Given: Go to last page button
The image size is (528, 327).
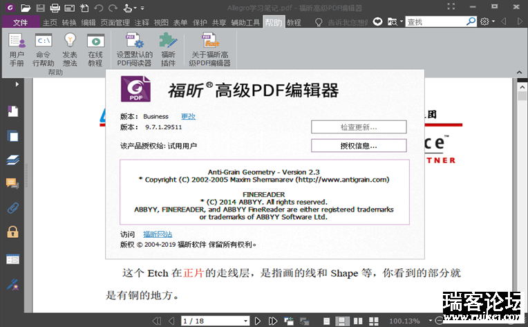Looking at the screenshot, I should coord(273,321).
